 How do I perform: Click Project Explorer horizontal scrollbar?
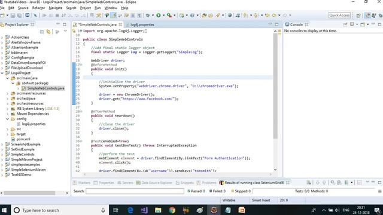pos(29,193)
